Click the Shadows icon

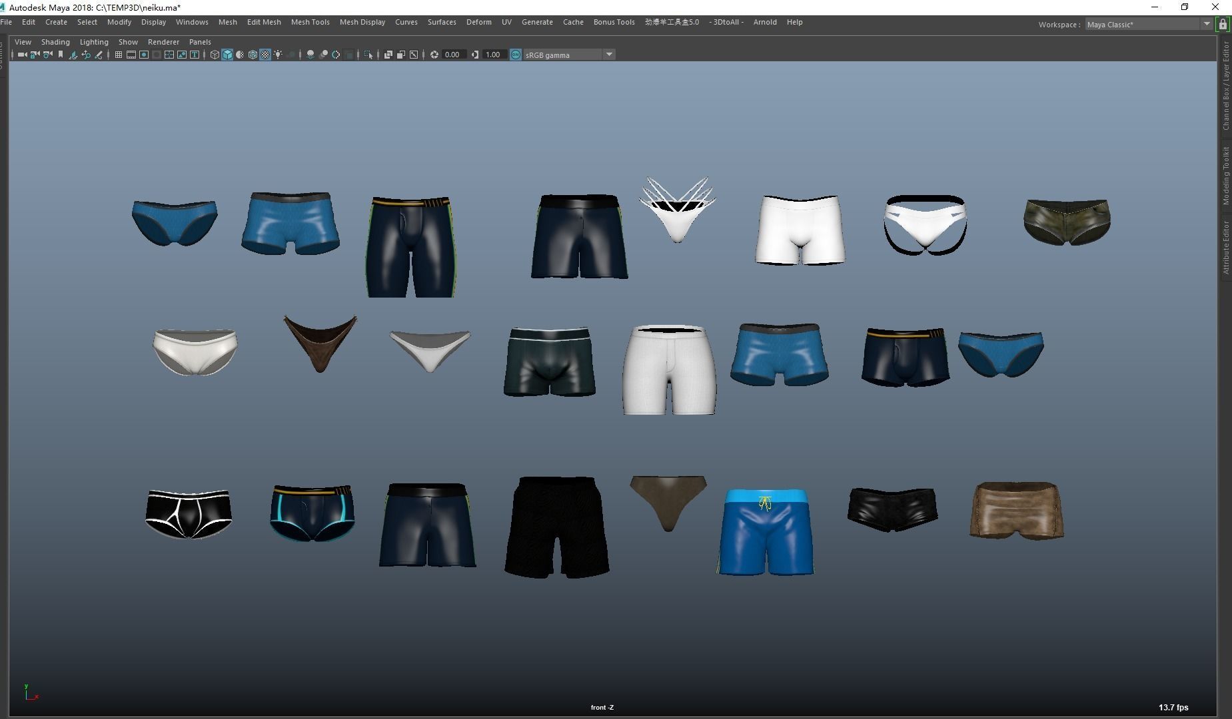291,55
